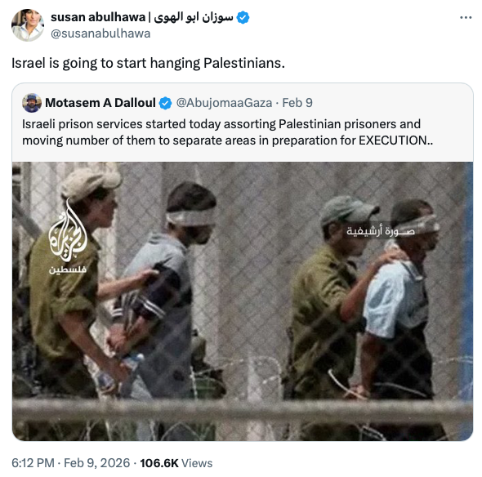Open the @AbujomaaGaza handle
Viewport: 482px width, 477px height.
click(224, 103)
